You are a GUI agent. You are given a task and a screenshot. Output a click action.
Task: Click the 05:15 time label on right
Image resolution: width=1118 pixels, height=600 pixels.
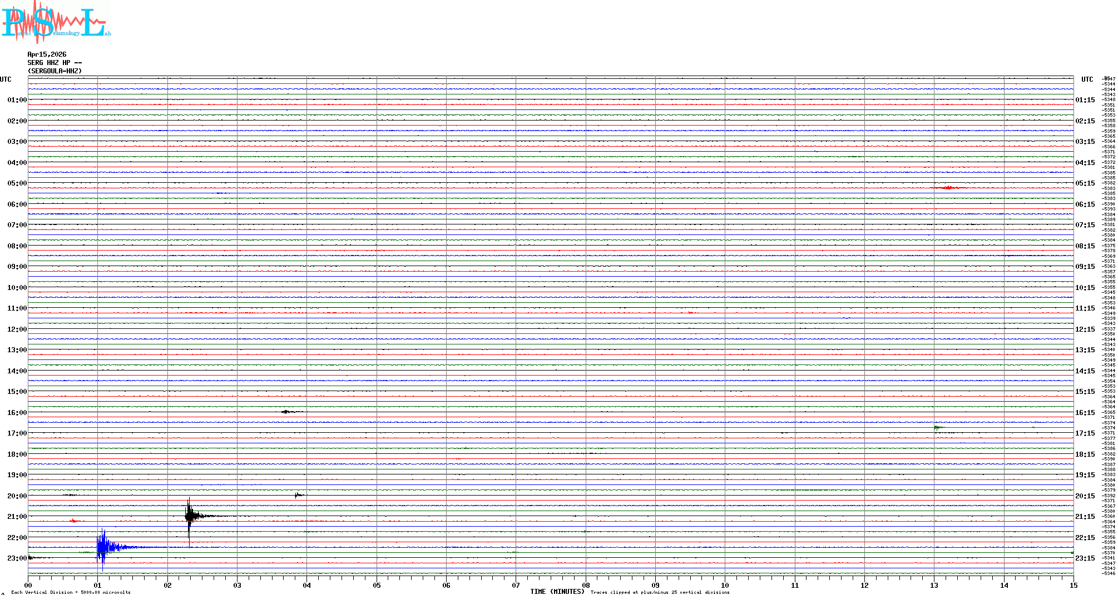[x=1085, y=183]
